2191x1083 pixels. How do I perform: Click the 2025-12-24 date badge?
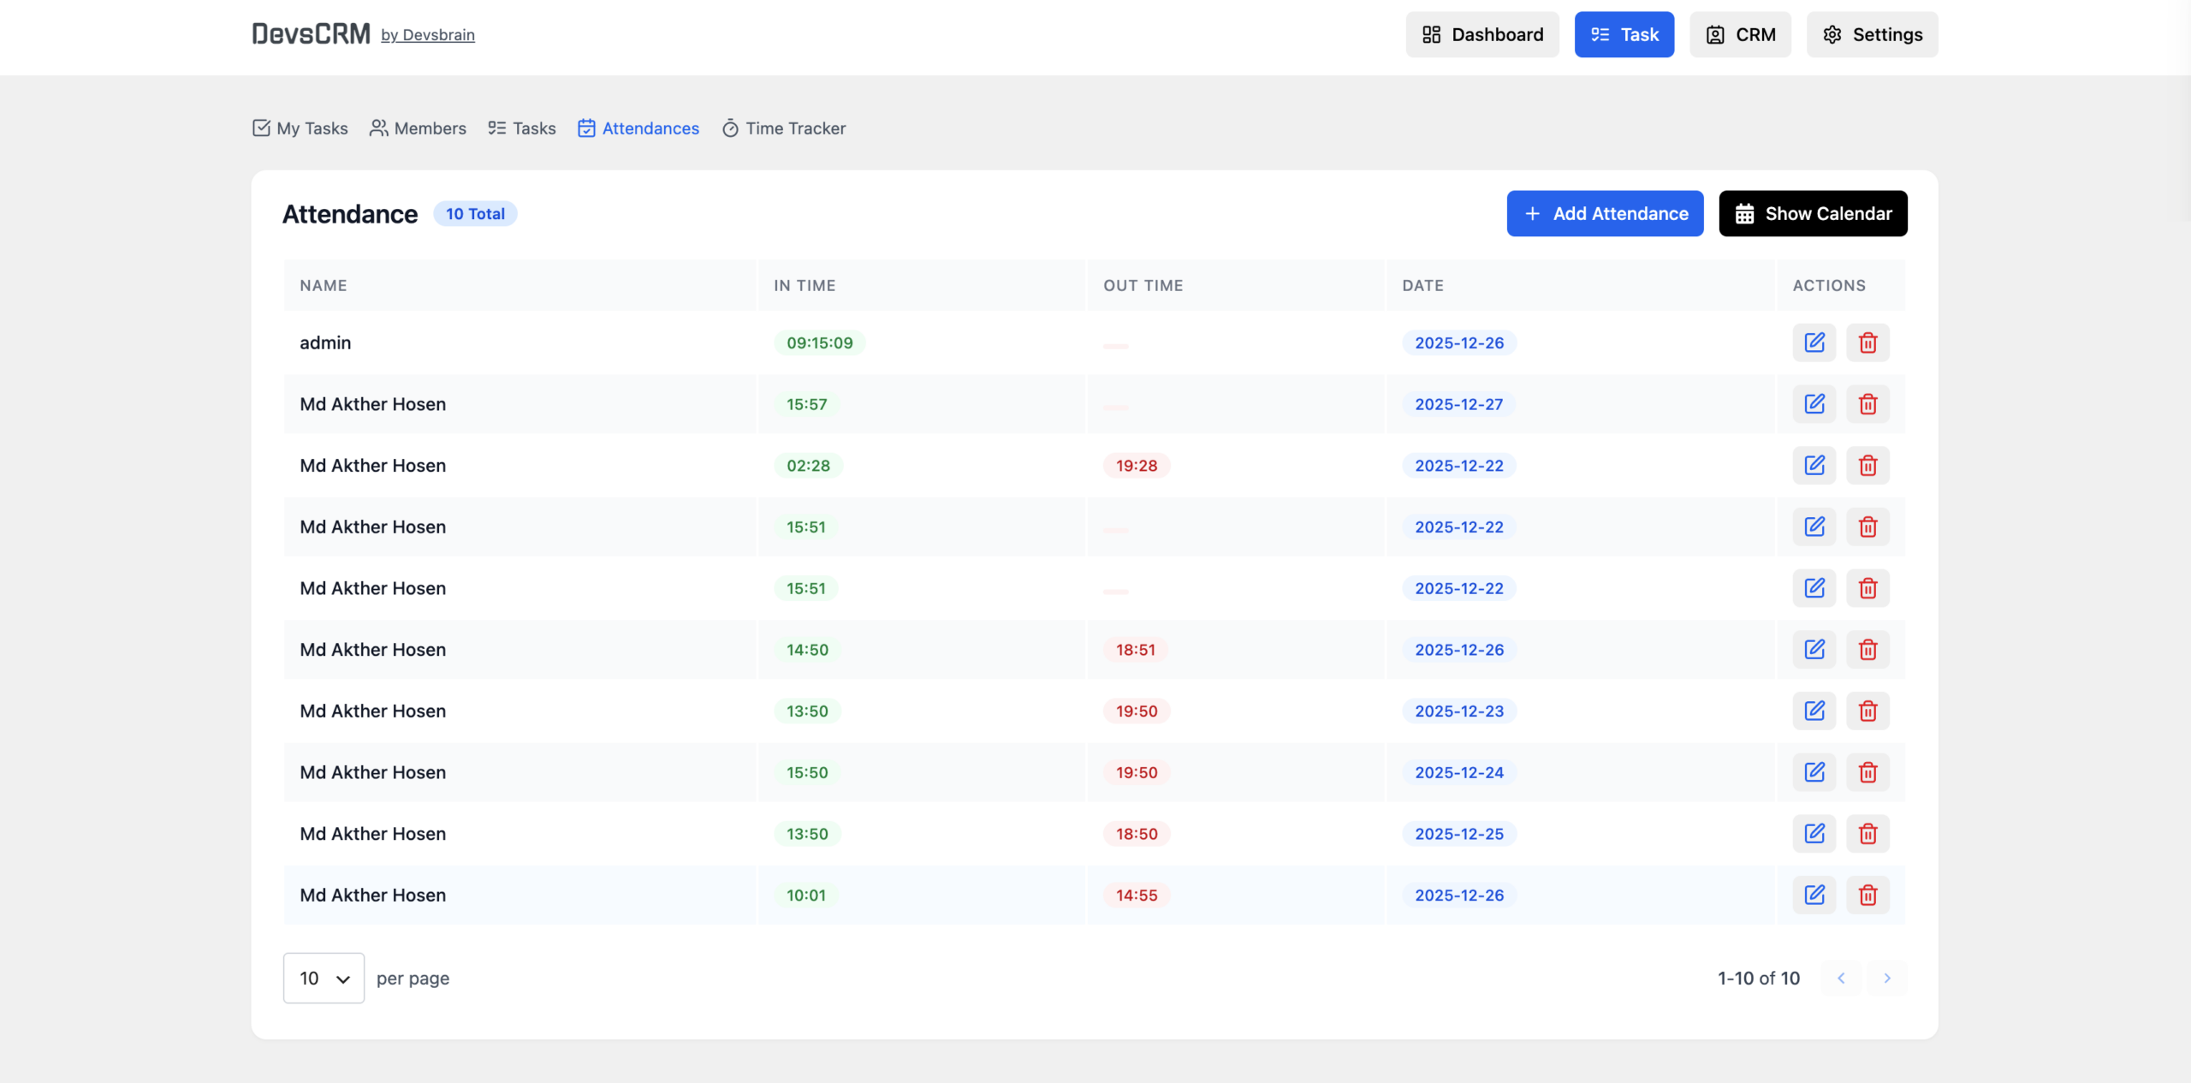[x=1459, y=772]
